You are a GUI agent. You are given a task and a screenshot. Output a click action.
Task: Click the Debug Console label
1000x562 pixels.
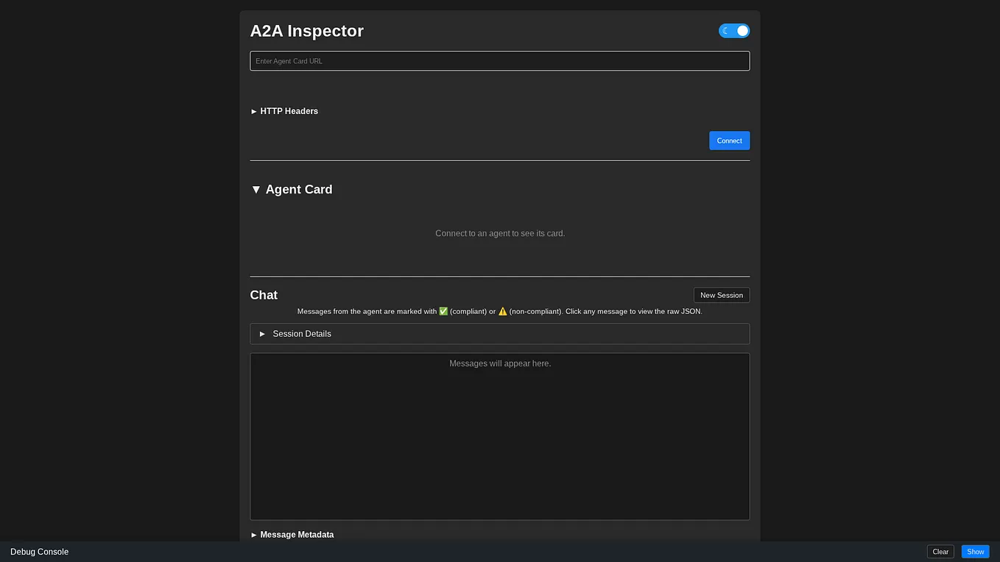(38, 551)
